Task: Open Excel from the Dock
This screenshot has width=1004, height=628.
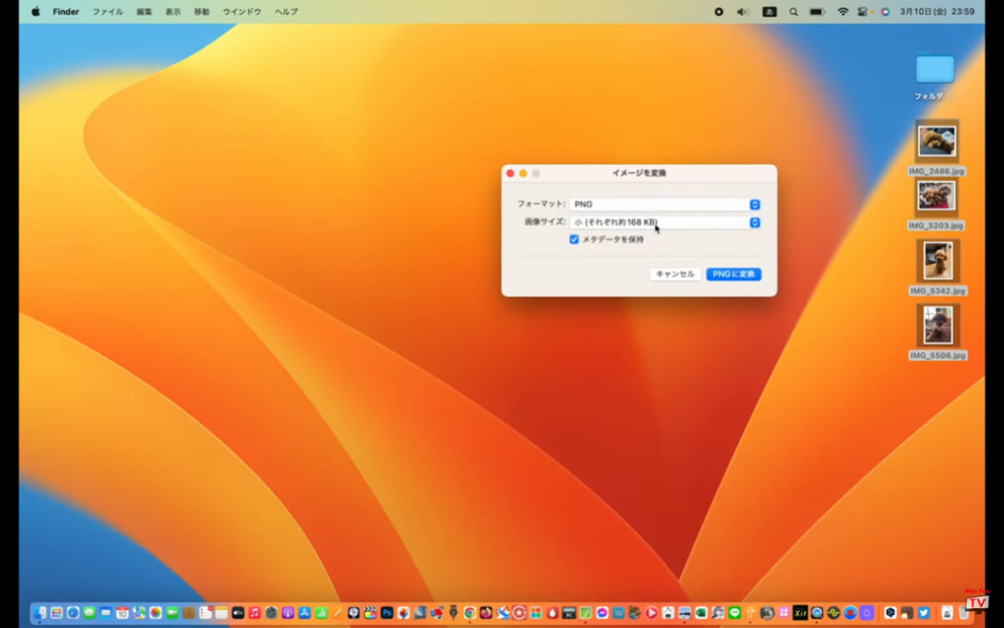Action: [x=700, y=613]
